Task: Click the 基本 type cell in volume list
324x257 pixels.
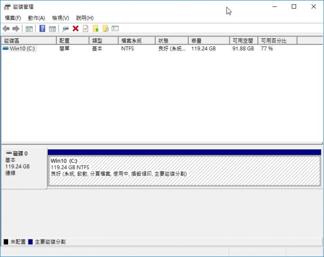Action: pos(97,48)
